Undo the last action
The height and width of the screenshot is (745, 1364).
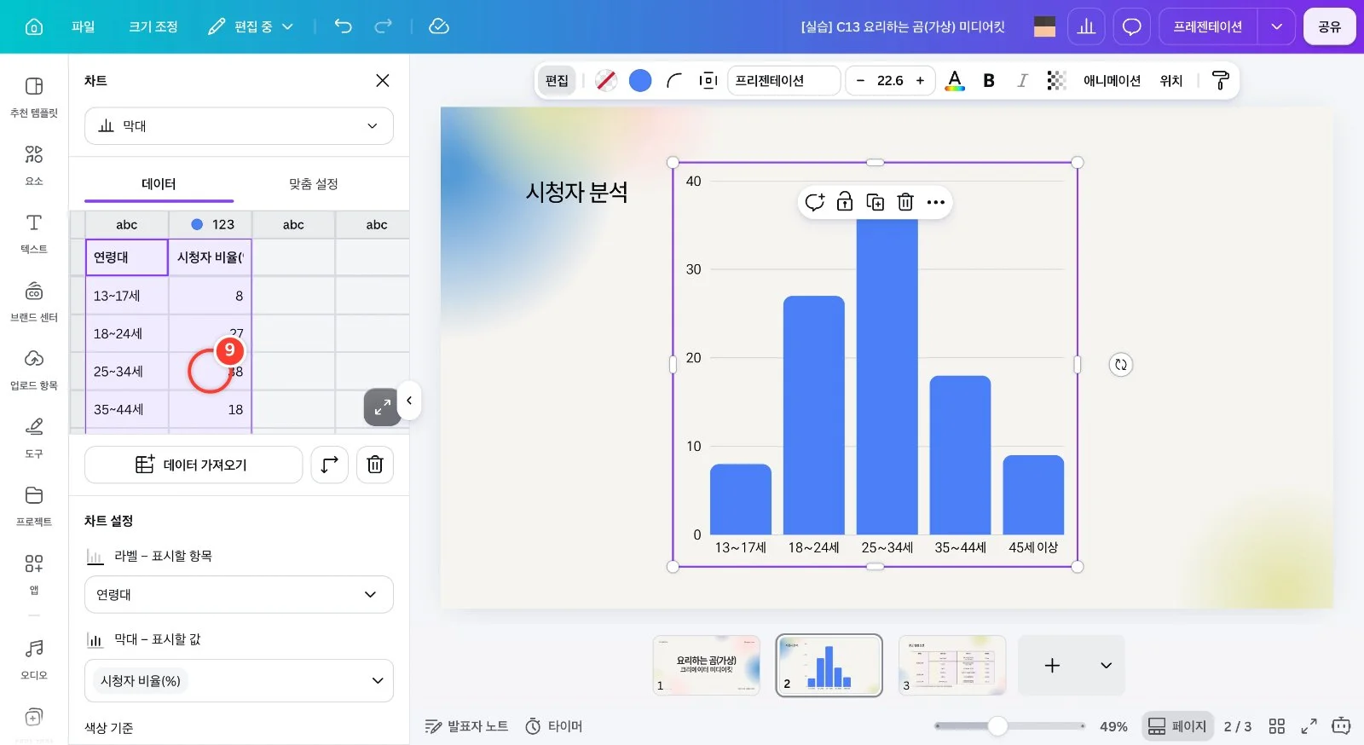(x=343, y=26)
